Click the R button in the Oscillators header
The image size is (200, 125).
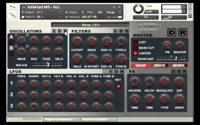pyautogui.click(x=65, y=31)
